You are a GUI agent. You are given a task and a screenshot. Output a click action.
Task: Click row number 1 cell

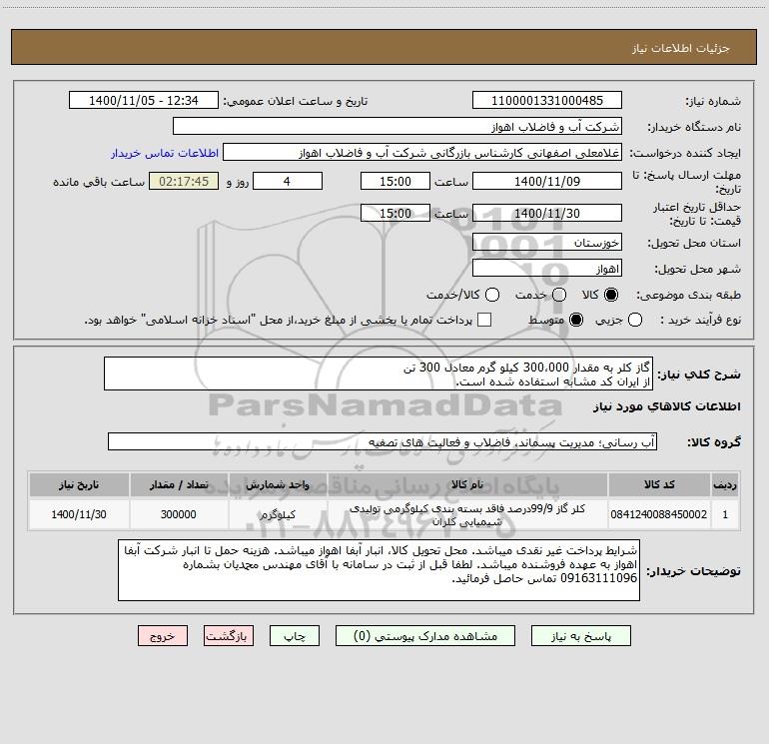point(725,514)
